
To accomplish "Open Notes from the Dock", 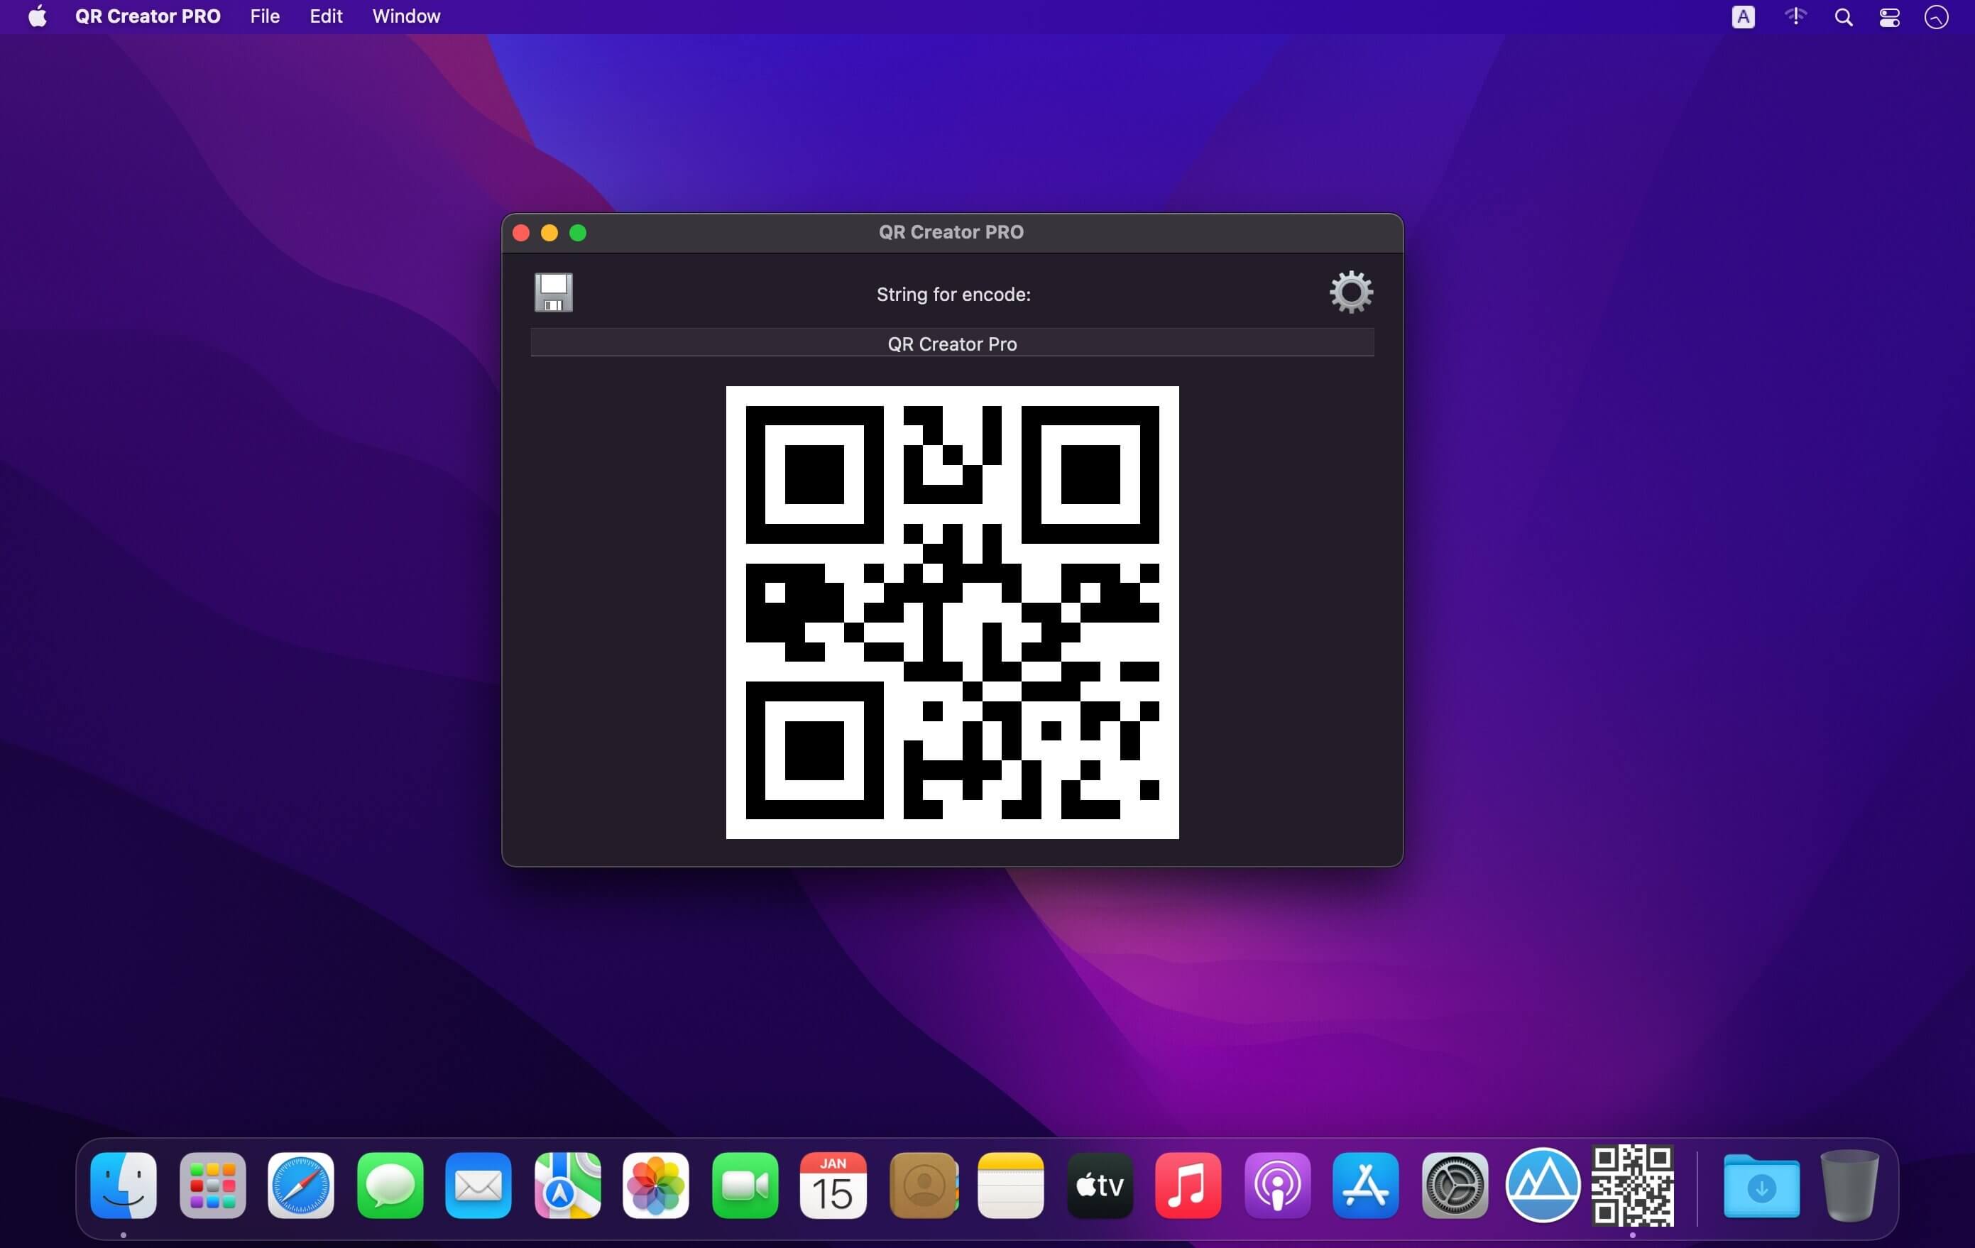I will coord(1010,1185).
